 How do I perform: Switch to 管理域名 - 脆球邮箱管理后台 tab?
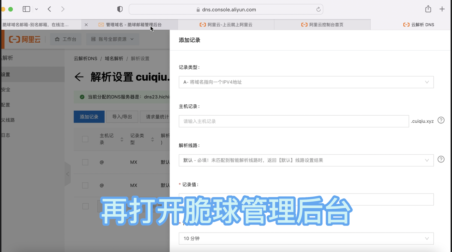coord(130,25)
